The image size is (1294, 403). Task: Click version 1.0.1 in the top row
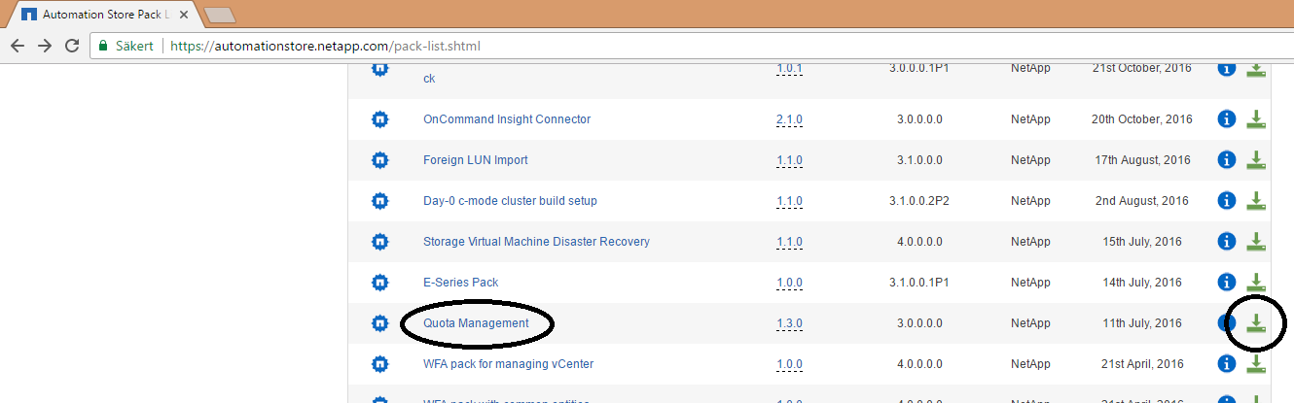click(x=789, y=69)
